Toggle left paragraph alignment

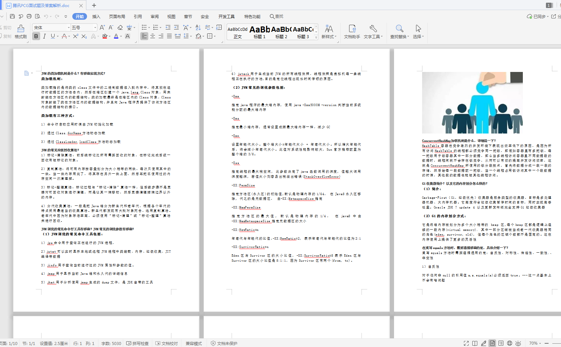[x=144, y=36]
